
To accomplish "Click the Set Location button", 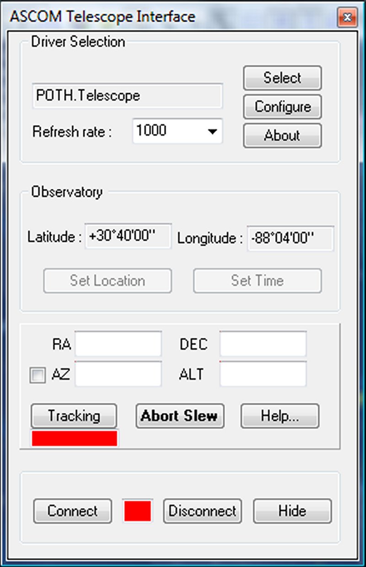I will (x=108, y=281).
